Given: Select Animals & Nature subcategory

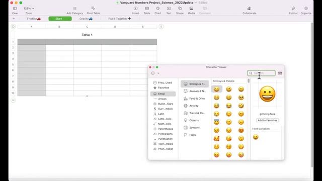Looking at the screenshot, I should pyautogui.click(x=195, y=91).
